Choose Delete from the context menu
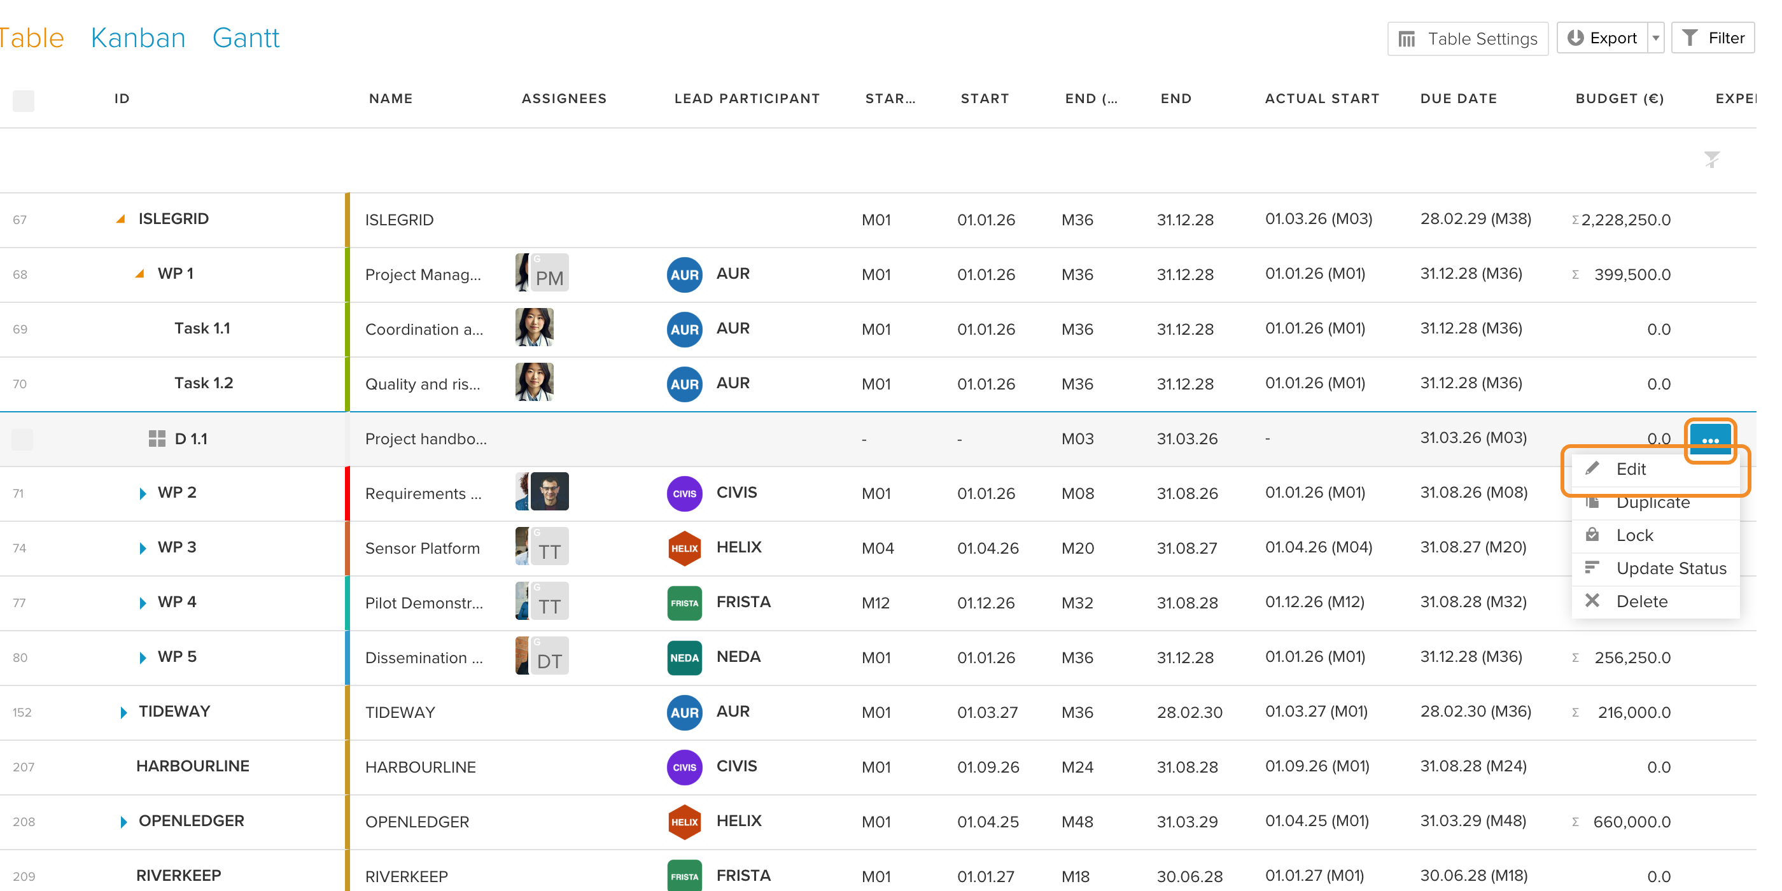The height and width of the screenshot is (891, 1782). click(1655, 602)
